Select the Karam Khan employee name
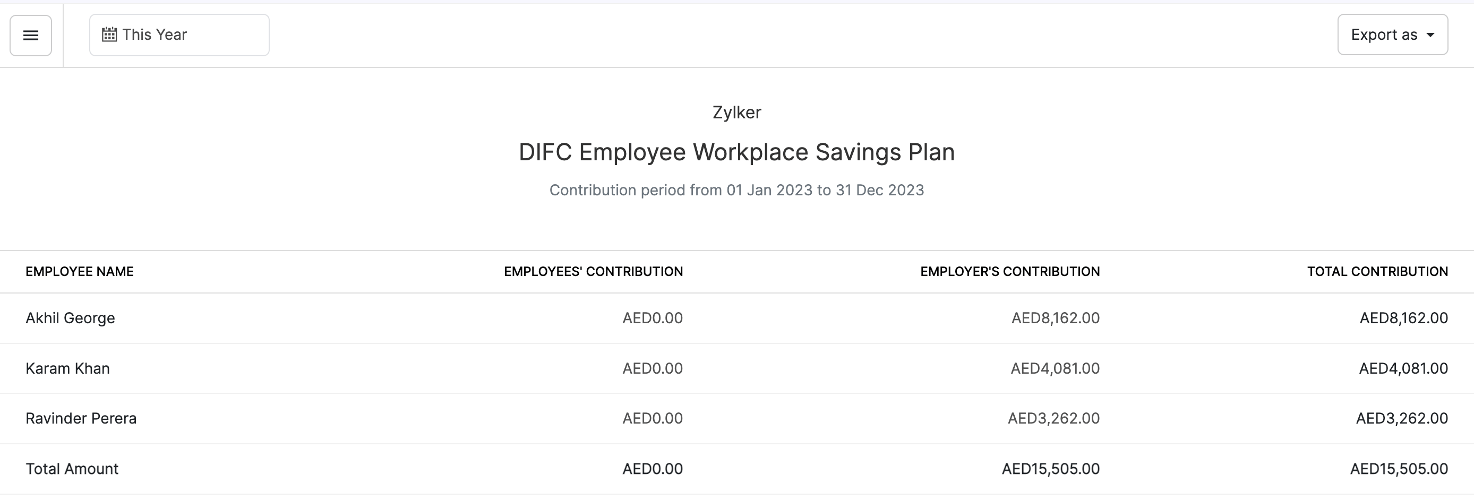Screen dimensions: 1474x500 click(67, 368)
